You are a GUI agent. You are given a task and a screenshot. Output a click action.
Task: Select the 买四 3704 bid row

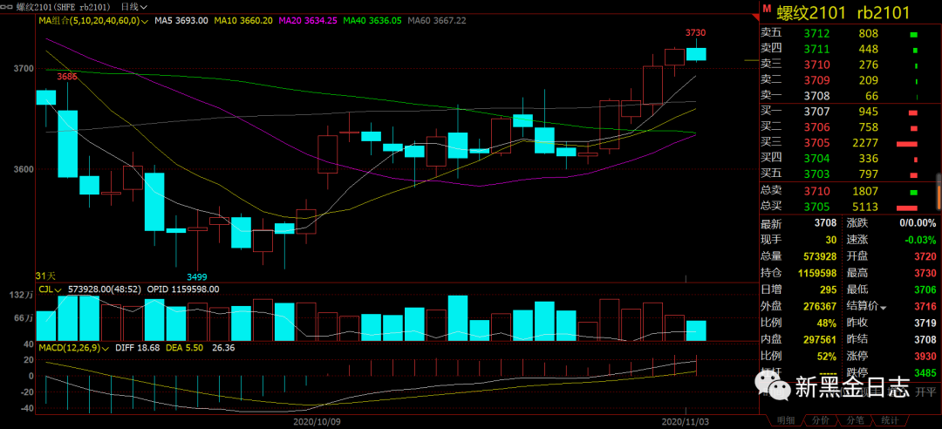pos(849,159)
